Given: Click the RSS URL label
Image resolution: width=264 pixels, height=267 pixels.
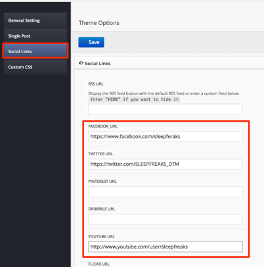Looking at the screenshot, I should pyautogui.click(x=96, y=84).
